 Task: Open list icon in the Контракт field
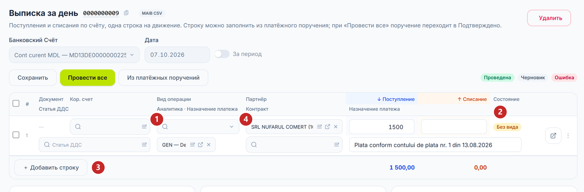(x=336, y=144)
